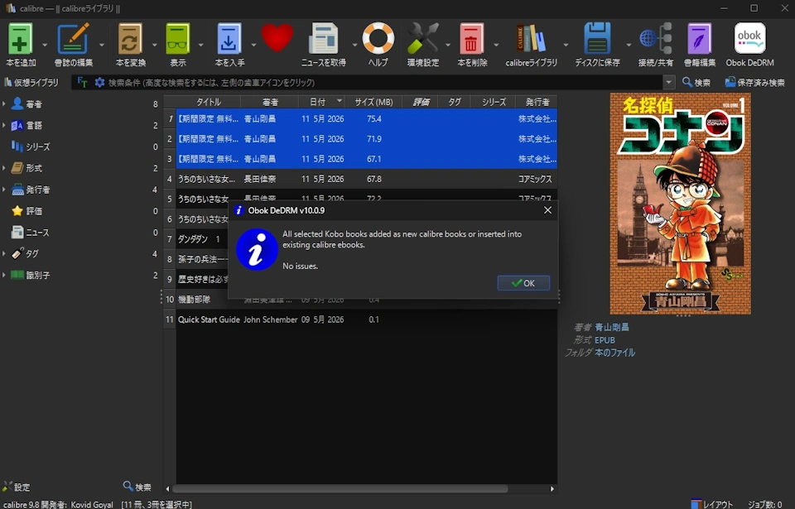
Task: Click the Detective Conan cover thumbnail
Action: coord(681,204)
